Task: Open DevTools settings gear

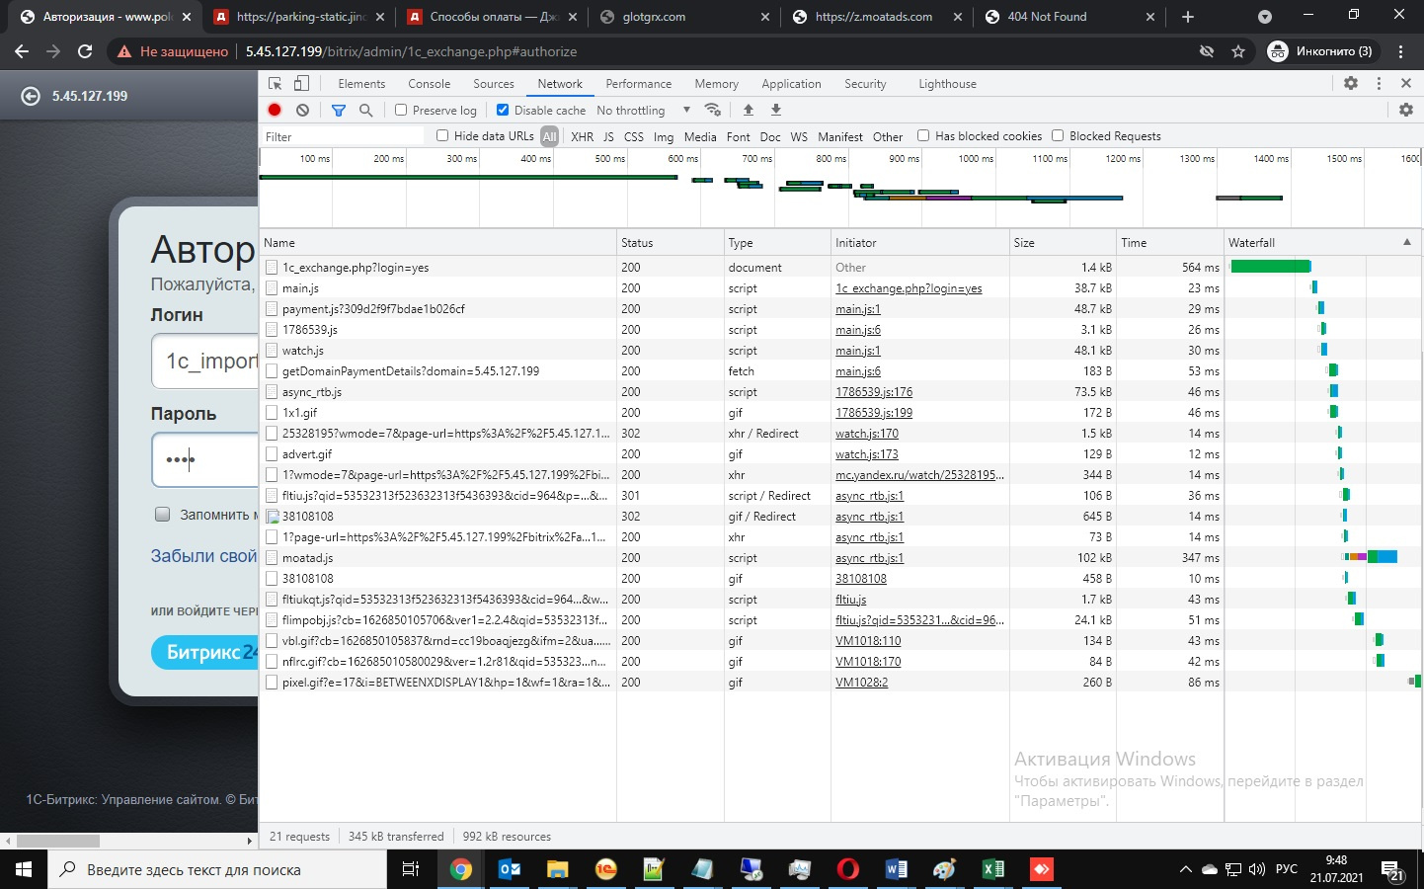Action: coord(1351,84)
